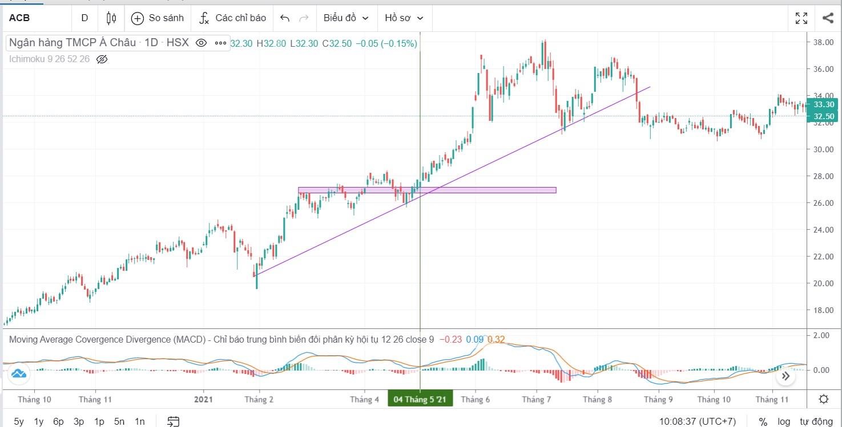Expand the Biểu đồ dropdown
Screen dimensions: 842x427
click(346, 18)
